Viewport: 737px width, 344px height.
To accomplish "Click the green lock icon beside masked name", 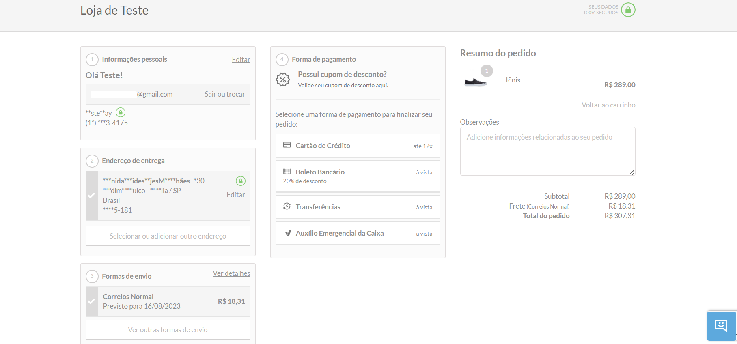I will 121,112.
